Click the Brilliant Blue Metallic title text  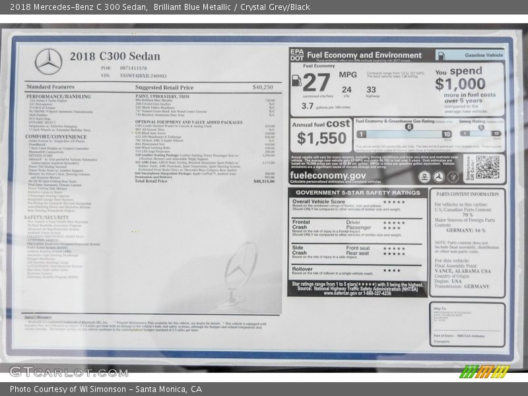tap(192, 7)
